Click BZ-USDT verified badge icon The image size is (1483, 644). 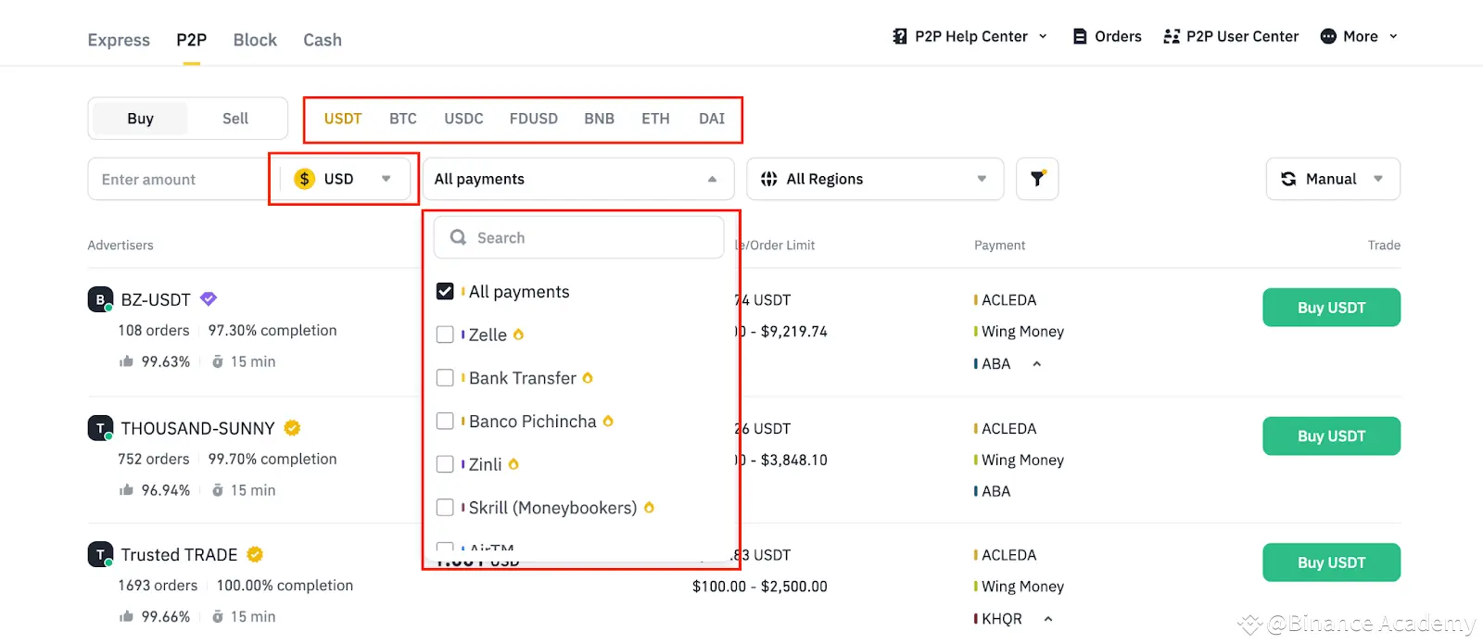pos(209,298)
